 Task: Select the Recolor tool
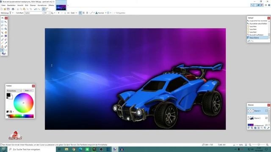(6, 46)
